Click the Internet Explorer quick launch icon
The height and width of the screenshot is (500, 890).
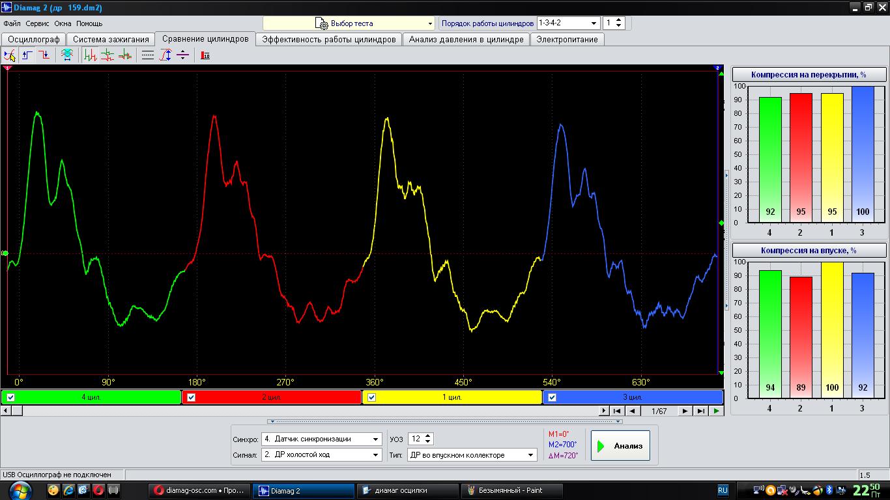[x=68, y=490]
